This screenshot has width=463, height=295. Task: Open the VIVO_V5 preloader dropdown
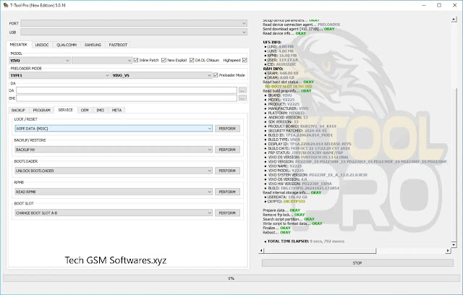click(162, 75)
